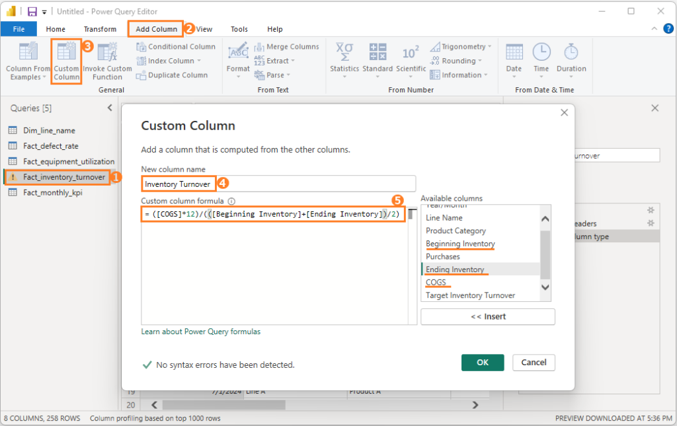Select the Fact_inventory_turnover query
This screenshot has width=677, height=426.
pyautogui.click(x=64, y=177)
